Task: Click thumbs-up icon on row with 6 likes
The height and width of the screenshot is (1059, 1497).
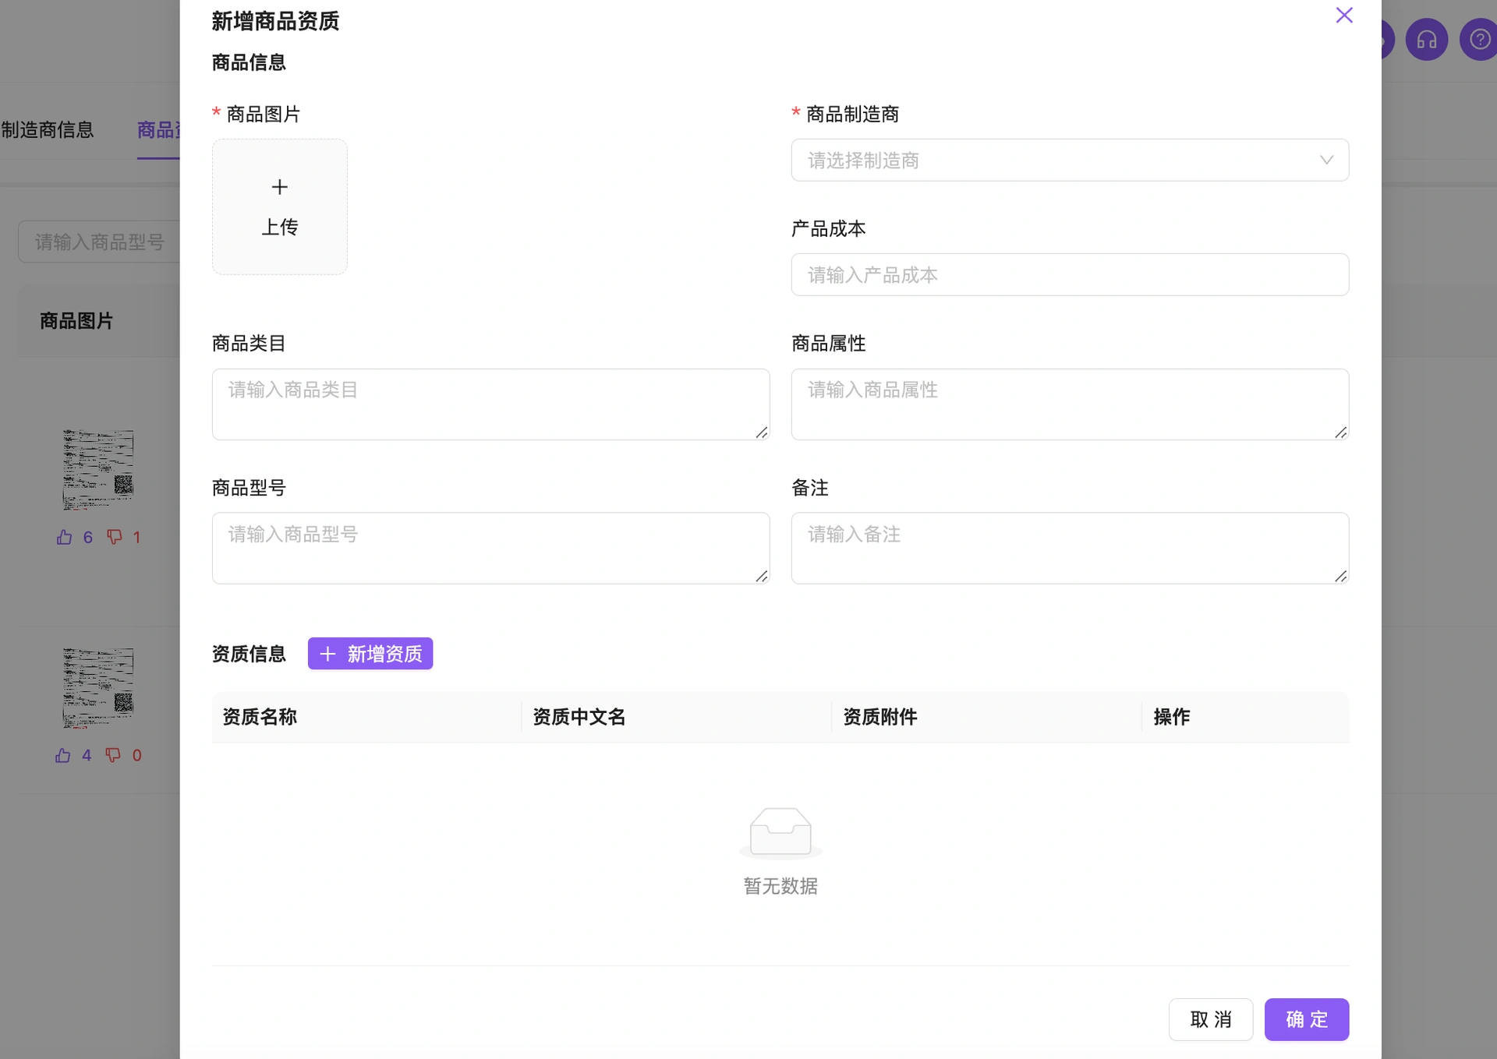Action: (65, 537)
